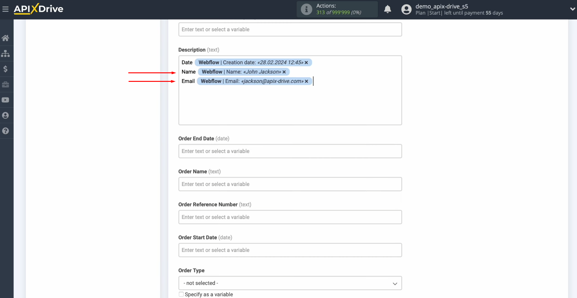The image size is (577, 298).
Task: Click the ApiXDrive logo
Action: click(x=38, y=9)
